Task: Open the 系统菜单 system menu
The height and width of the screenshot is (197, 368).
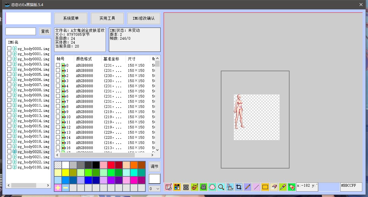Action: [x=71, y=18]
